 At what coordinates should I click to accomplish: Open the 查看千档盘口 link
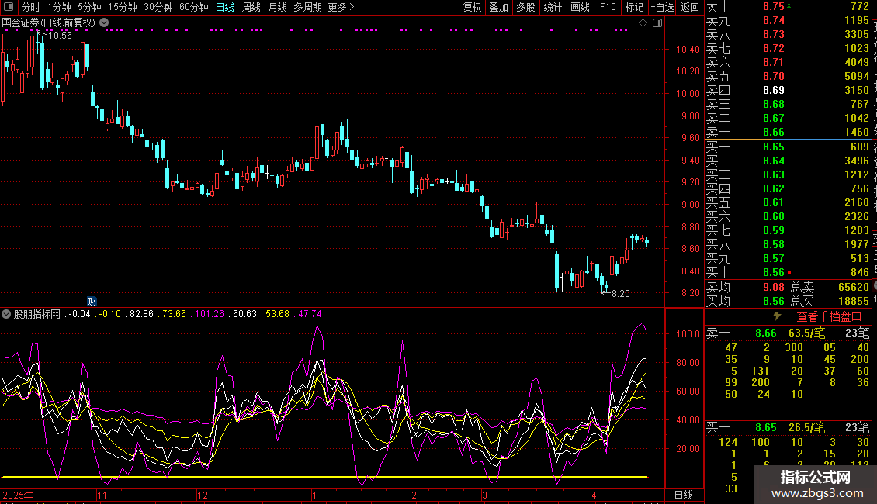(x=829, y=316)
